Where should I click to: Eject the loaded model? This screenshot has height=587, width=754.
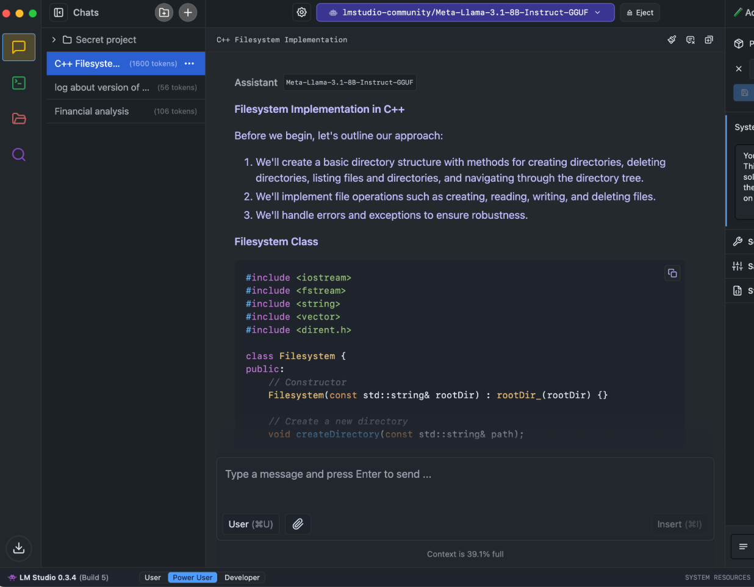tap(640, 12)
